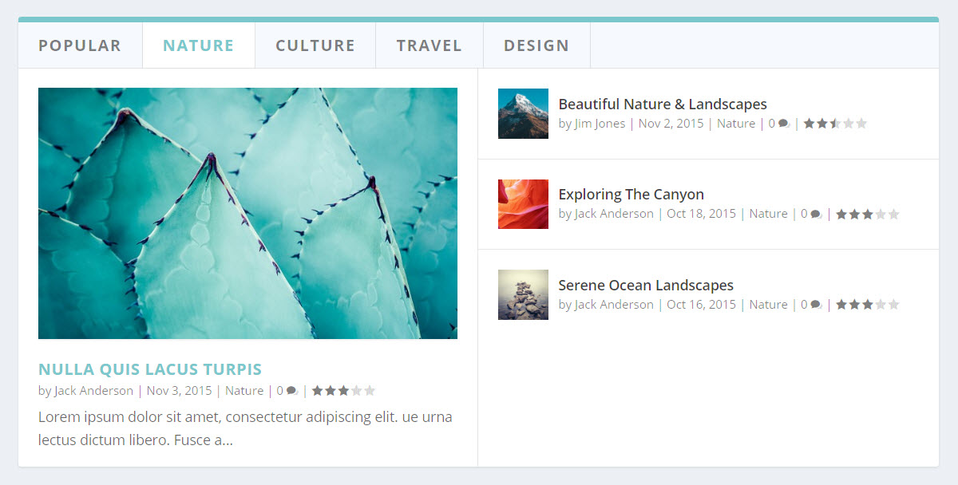Click author Jack Anderson under Nulla Quis Lacus Turpis
The width and height of the screenshot is (958, 485).
(94, 391)
